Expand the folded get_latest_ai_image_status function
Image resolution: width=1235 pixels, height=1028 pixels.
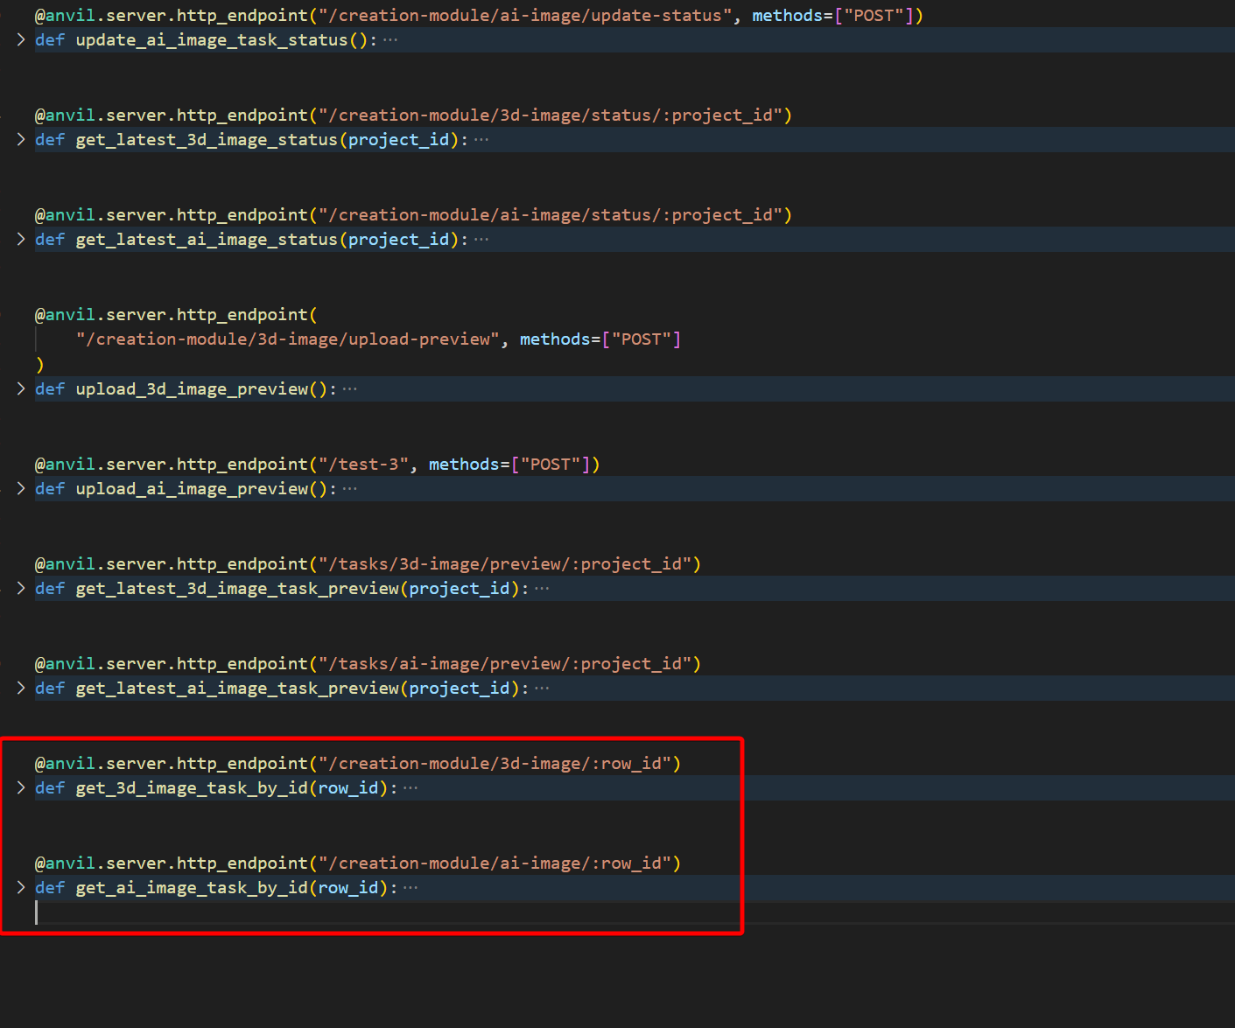[21, 239]
